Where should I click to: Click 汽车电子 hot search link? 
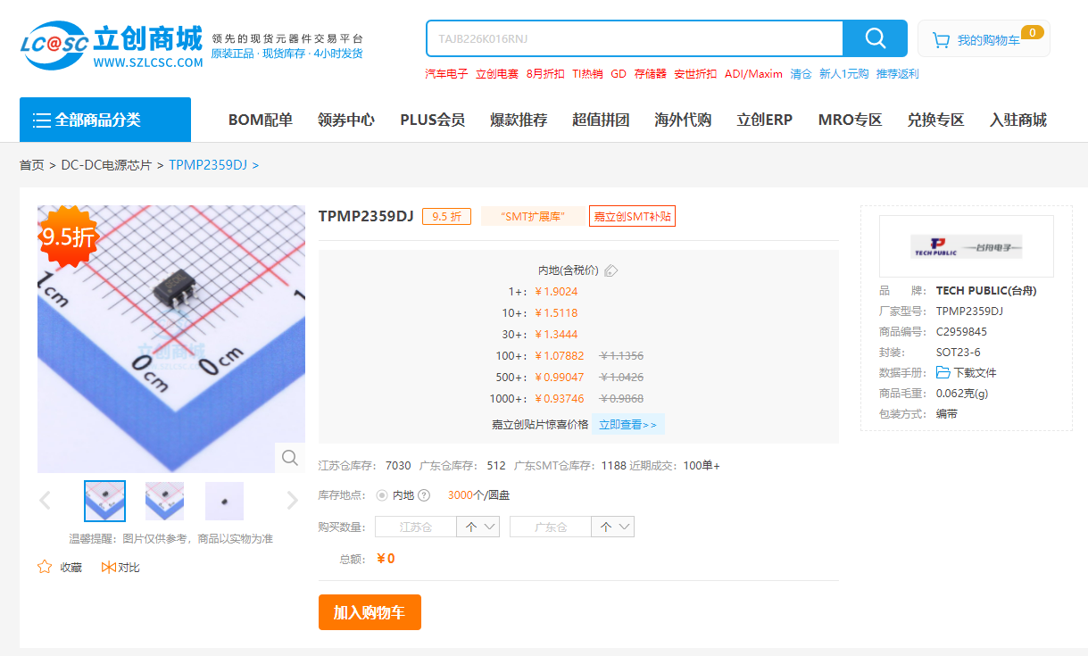[446, 74]
